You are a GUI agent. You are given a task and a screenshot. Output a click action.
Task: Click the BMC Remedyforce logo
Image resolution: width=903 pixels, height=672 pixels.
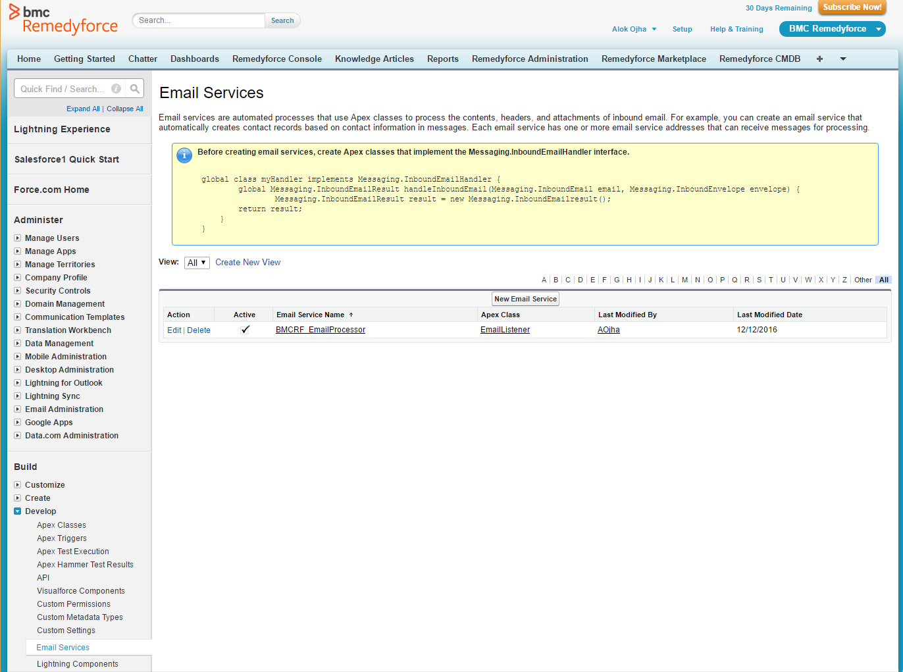(x=63, y=20)
